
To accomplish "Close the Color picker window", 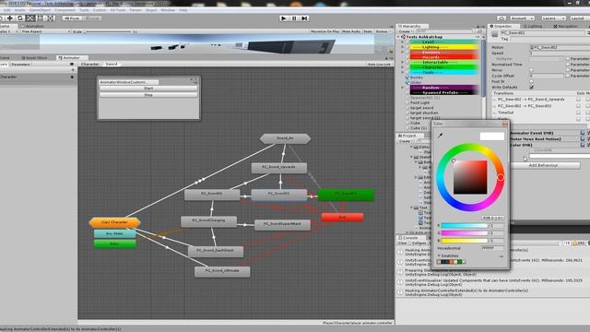I will click(x=505, y=124).
